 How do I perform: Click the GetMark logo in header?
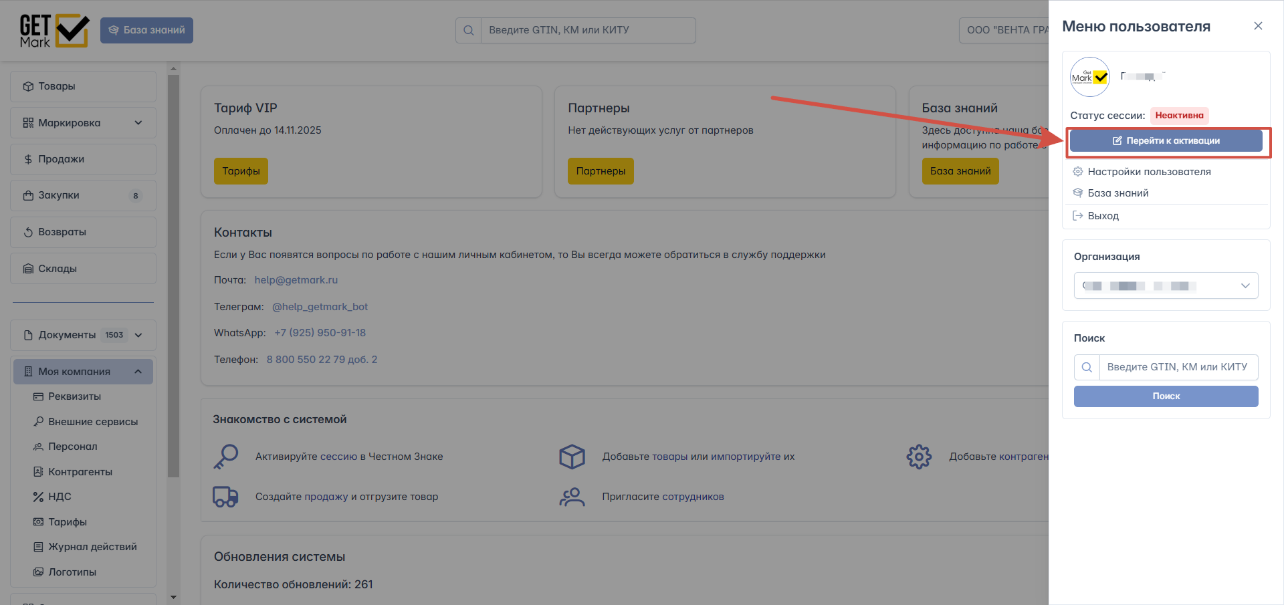(54, 31)
